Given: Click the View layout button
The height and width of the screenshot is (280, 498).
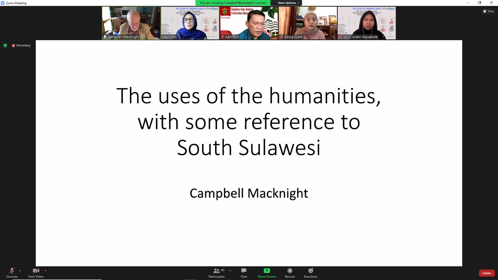Looking at the screenshot, I should (x=488, y=11).
